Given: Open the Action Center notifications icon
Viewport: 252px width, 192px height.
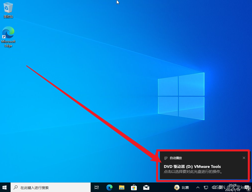Looking at the screenshot, I should coord(247,188).
